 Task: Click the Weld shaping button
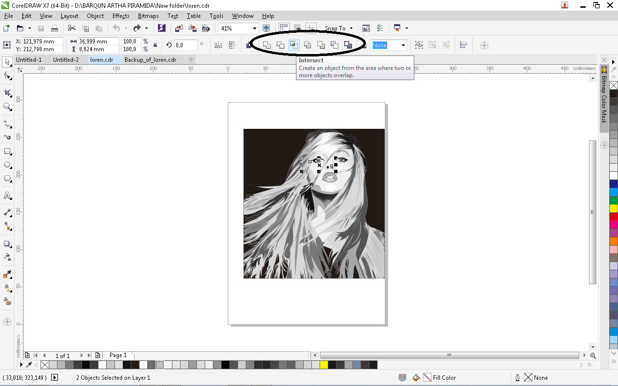coord(267,45)
